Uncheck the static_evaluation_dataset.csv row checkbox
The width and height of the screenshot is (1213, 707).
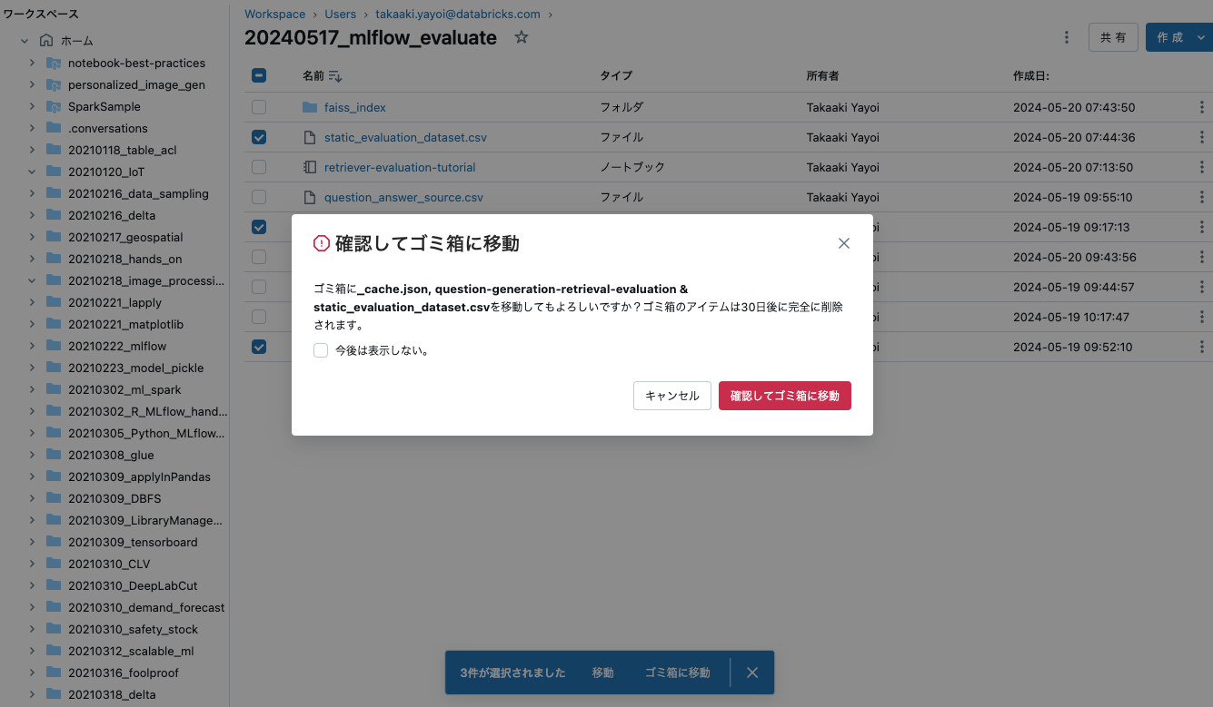pos(258,136)
